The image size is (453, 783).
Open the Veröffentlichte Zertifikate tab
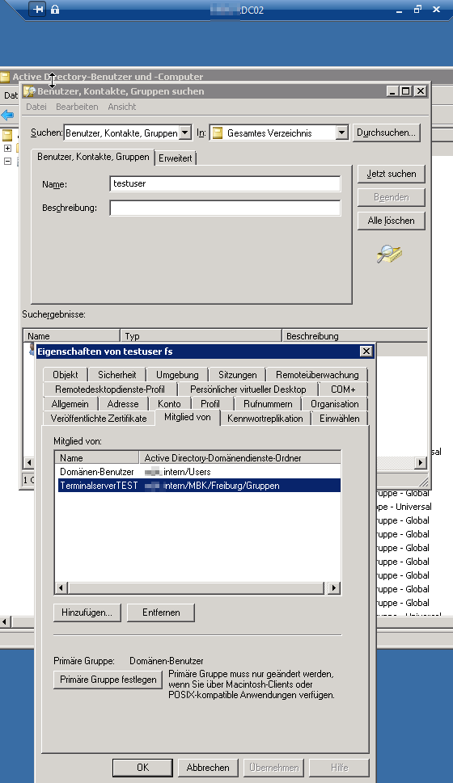99,418
